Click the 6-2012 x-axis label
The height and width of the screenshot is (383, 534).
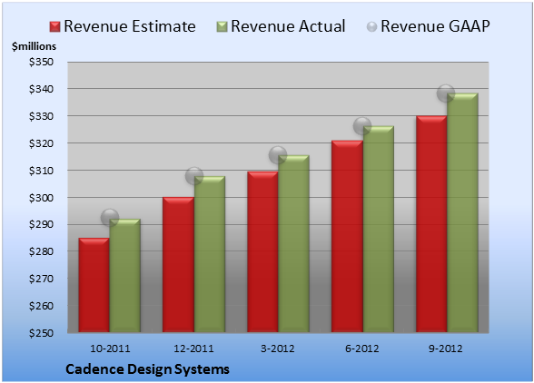(362, 349)
